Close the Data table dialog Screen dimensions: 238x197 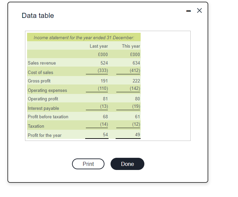point(199,10)
